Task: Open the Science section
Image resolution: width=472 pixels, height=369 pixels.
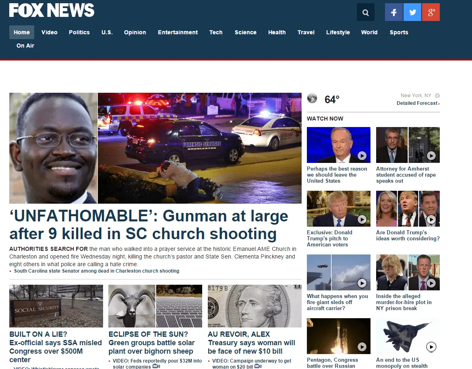Action: click(245, 32)
